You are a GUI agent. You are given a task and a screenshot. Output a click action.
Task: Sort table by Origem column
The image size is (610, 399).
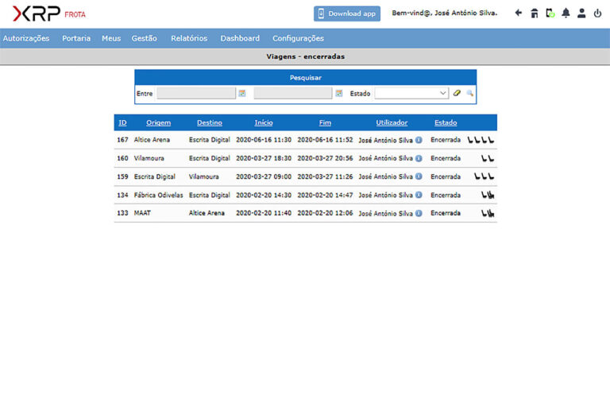coord(158,122)
